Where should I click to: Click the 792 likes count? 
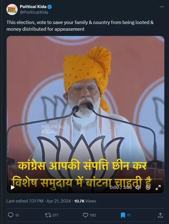click(93, 215)
